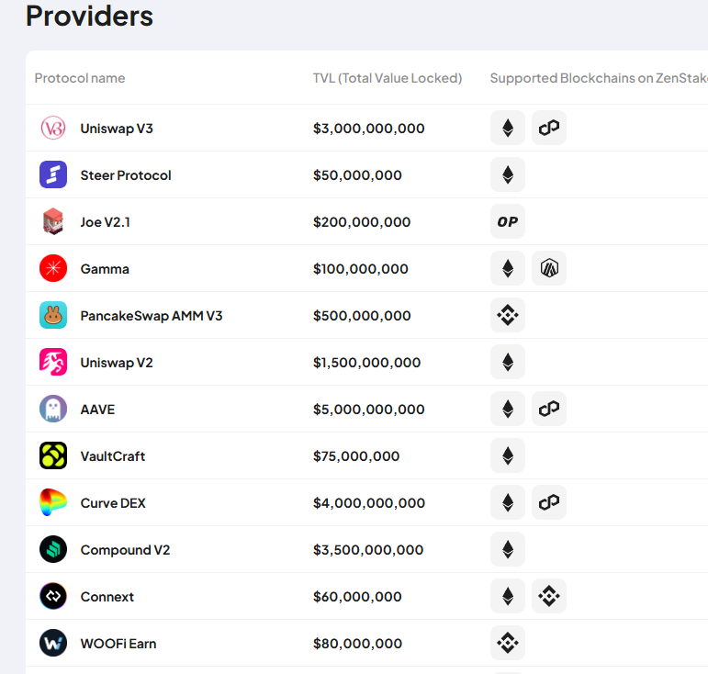708x674 pixels.
Task: Click the Uniswap V3 protocol logo
Action: (x=53, y=129)
